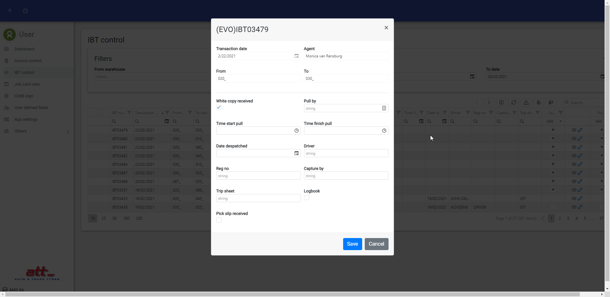Image resolution: width=610 pixels, height=297 pixels.
Task: Click the lock icon in top bar
Action: point(25,11)
